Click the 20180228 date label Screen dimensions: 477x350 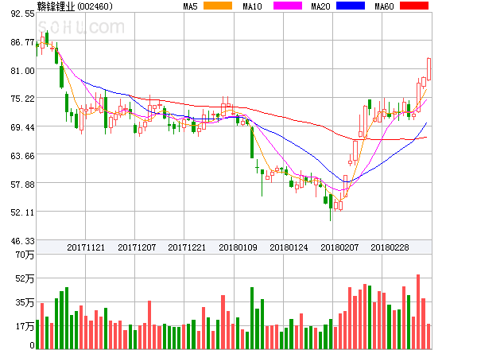pos(390,247)
